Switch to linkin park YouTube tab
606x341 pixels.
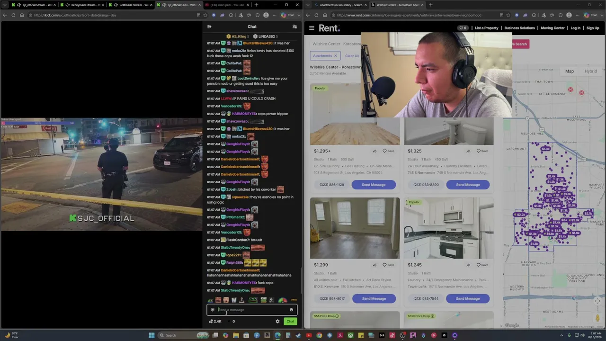pyautogui.click(x=227, y=5)
